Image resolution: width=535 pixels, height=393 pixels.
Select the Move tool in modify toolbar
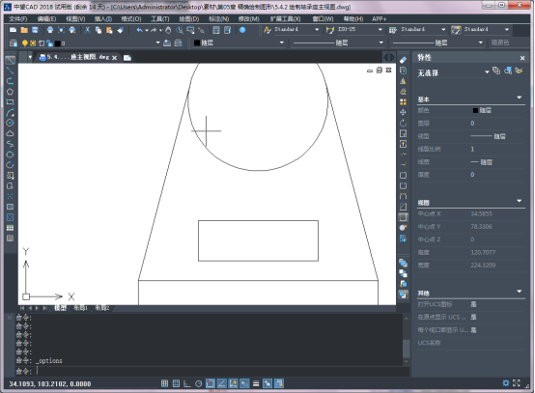[x=403, y=112]
